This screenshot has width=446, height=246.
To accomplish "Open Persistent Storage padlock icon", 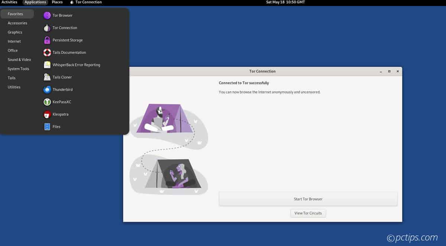I will coord(47,40).
